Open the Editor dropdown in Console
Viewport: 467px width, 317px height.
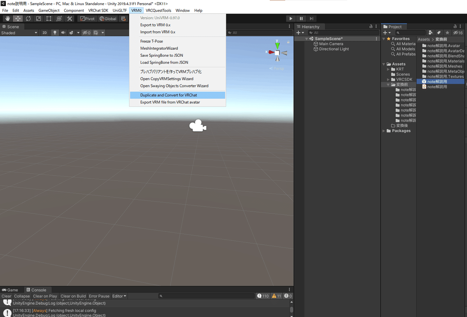[x=119, y=296]
